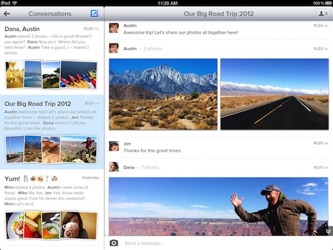Open the mountain landscape photo in thread
333x250 pixels.
[163, 94]
